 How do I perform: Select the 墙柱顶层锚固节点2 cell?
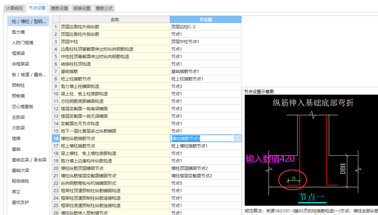pyautogui.click(x=206, y=168)
